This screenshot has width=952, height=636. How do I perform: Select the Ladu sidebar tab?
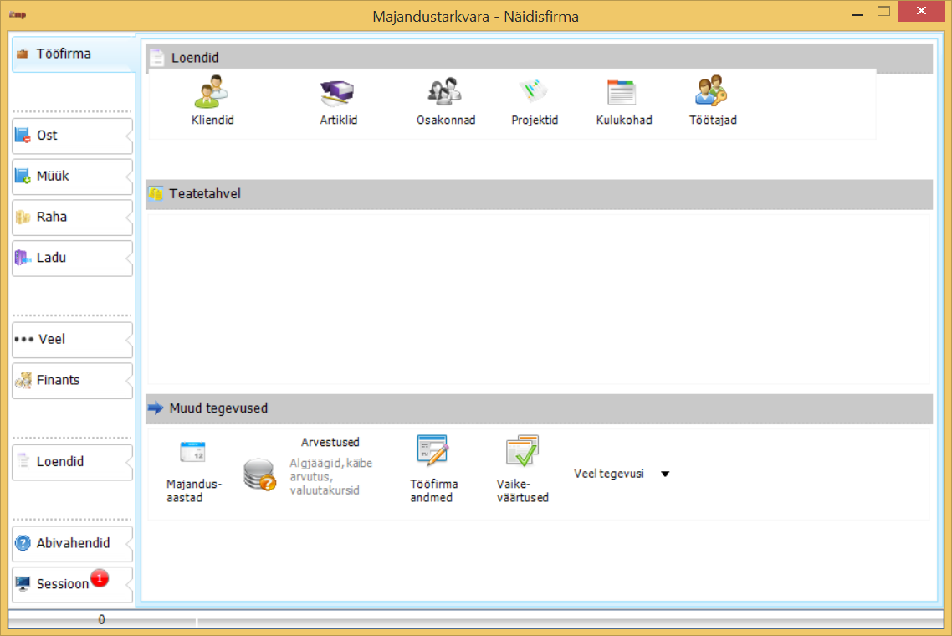[x=71, y=259]
